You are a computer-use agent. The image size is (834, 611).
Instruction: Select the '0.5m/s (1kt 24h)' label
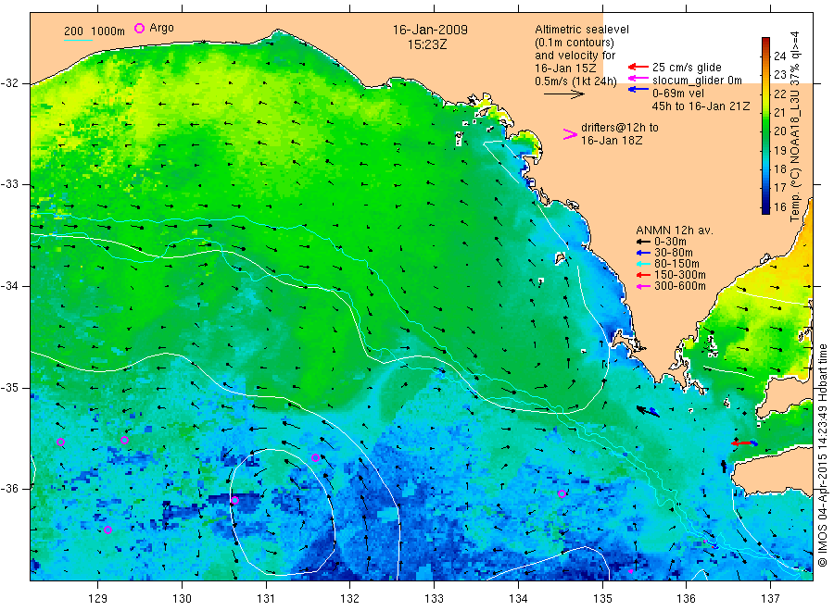tap(575, 81)
